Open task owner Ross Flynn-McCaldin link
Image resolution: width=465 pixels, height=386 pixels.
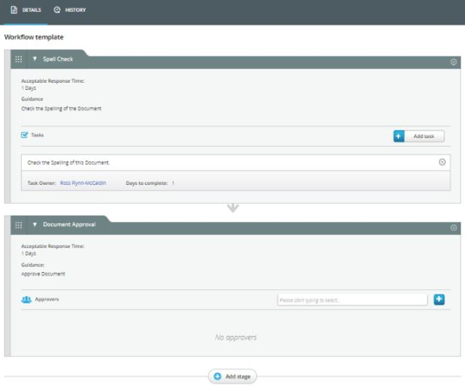[83, 183]
